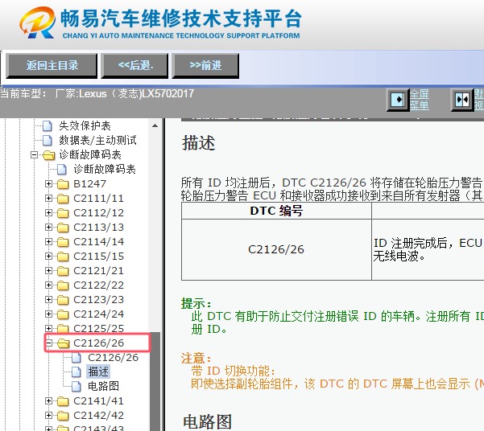Click the C2115/15 folder icon
Image resolution: width=484 pixels, height=431 pixels.
tap(63, 257)
